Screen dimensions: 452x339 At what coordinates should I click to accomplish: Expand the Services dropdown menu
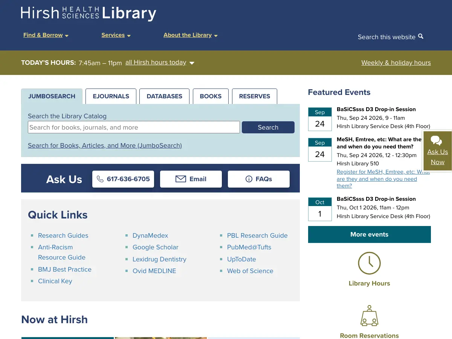click(116, 35)
